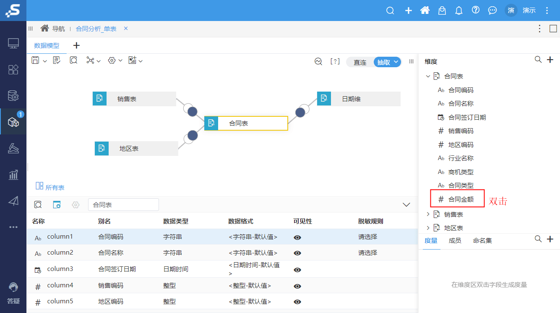Open search in the 维度 panel
The width and height of the screenshot is (560, 313).
538,60
